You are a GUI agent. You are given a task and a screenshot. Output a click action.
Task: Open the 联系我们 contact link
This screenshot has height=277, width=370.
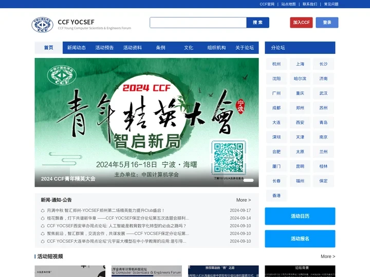click(x=310, y=4)
